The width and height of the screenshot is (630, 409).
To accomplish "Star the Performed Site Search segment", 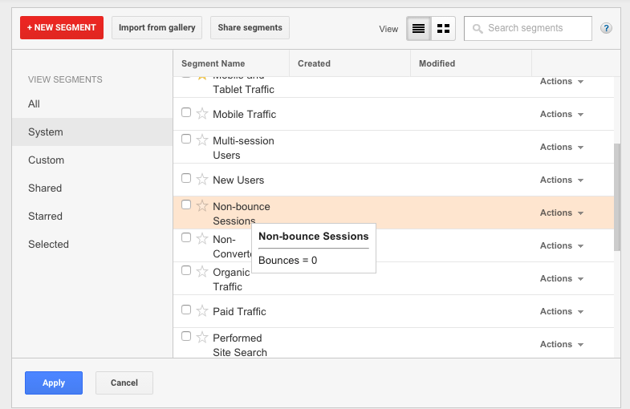I will 202,338.
